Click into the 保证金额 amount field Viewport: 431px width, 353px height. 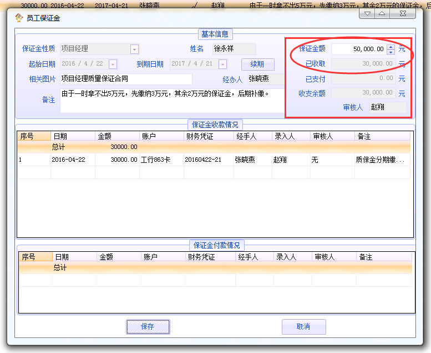(x=358, y=49)
